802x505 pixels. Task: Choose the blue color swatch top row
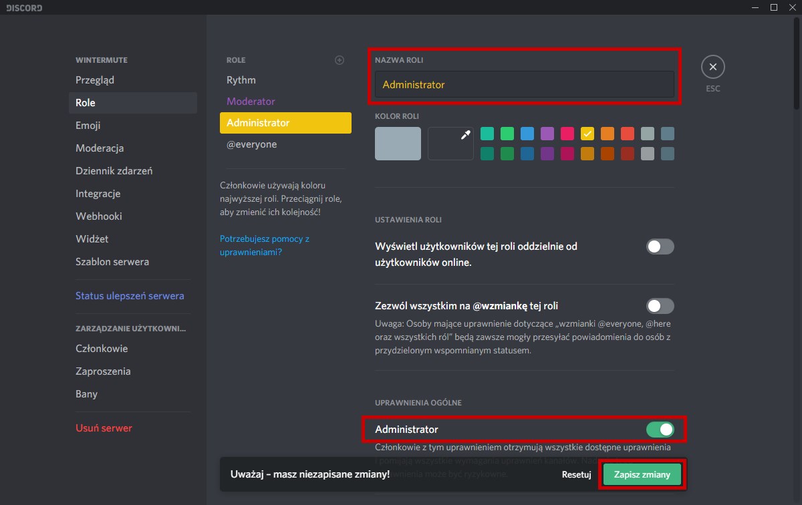pyautogui.click(x=527, y=134)
